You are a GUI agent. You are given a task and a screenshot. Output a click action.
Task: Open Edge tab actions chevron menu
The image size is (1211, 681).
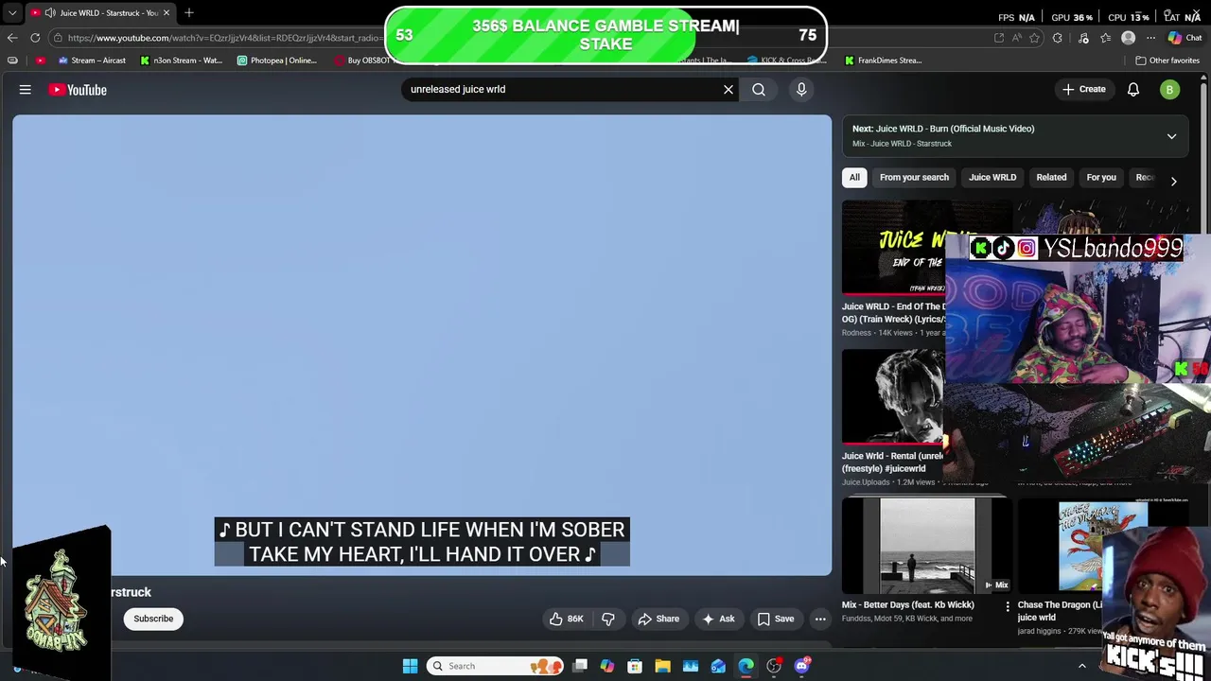click(12, 13)
